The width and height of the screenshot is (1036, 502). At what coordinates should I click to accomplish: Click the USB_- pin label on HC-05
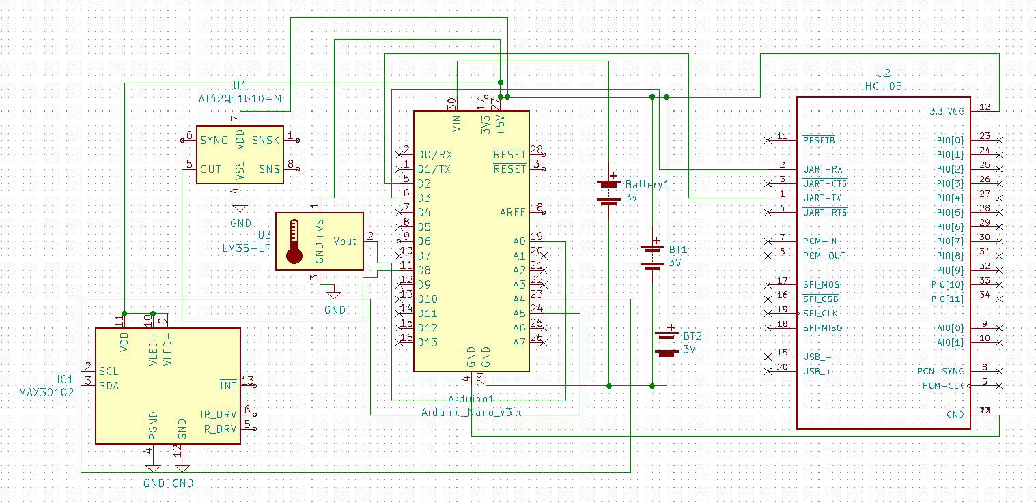point(817,357)
